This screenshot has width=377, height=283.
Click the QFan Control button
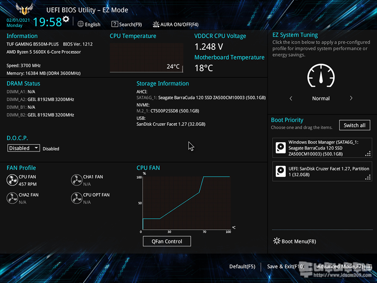click(167, 241)
